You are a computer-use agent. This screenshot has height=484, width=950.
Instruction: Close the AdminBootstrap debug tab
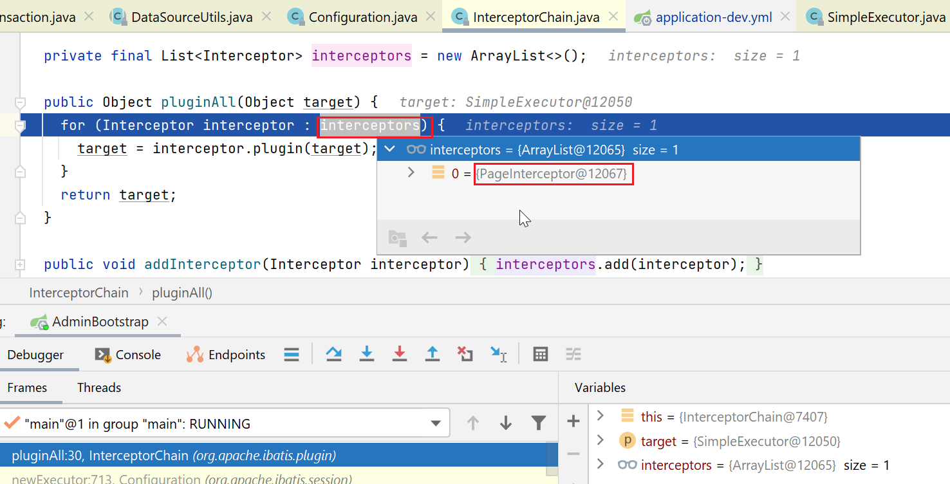coord(162,321)
